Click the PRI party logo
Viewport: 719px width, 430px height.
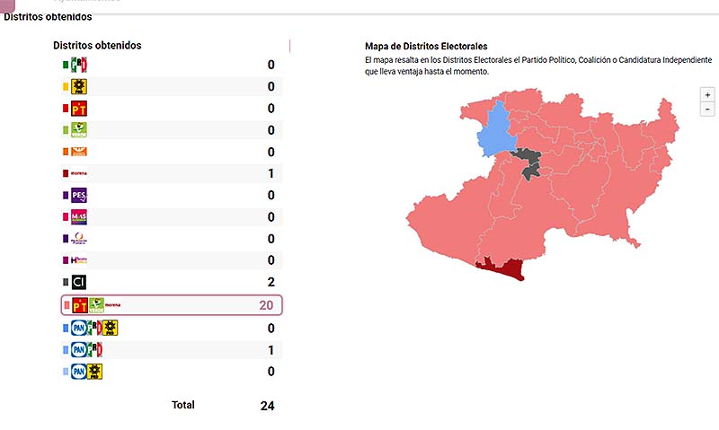point(79,65)
